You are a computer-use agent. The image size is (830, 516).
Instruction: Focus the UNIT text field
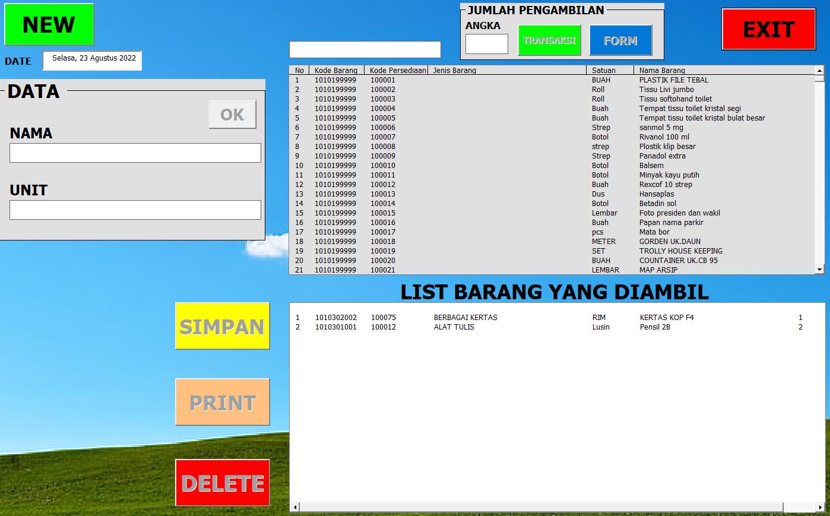pos(135,210)
